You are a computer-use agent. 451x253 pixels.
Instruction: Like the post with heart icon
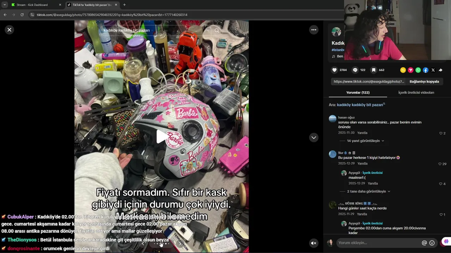point(335,70)
